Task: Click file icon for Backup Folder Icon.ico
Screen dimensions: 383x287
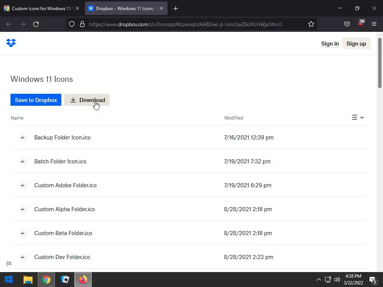Action: coord(22,138)
